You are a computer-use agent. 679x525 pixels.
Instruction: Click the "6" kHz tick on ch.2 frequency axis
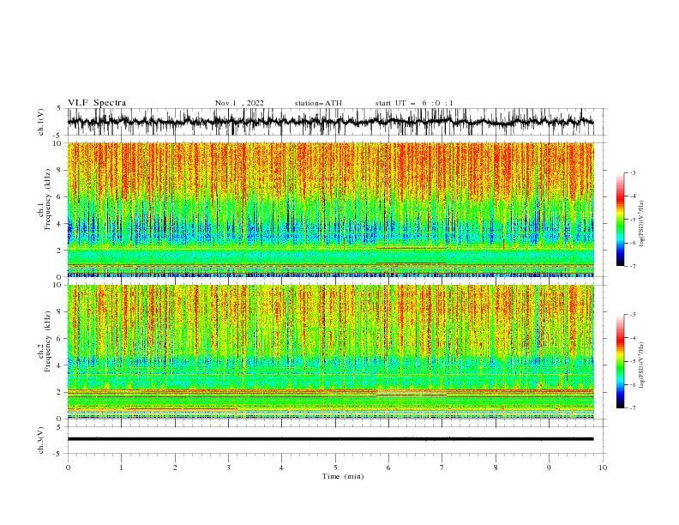[60, 338]
